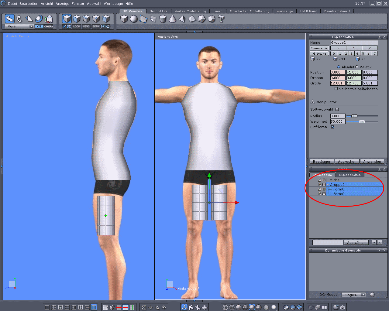Create a grid primitive
This screenshot has width=389, height=311.
(x=153, y=19)
